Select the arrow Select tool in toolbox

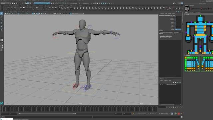tap(2, 13)
